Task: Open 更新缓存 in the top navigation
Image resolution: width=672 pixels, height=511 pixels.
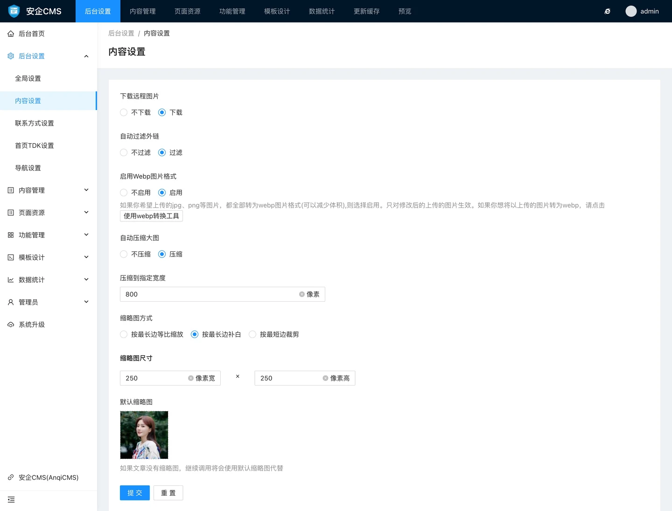Action: [x=366, y=11]
